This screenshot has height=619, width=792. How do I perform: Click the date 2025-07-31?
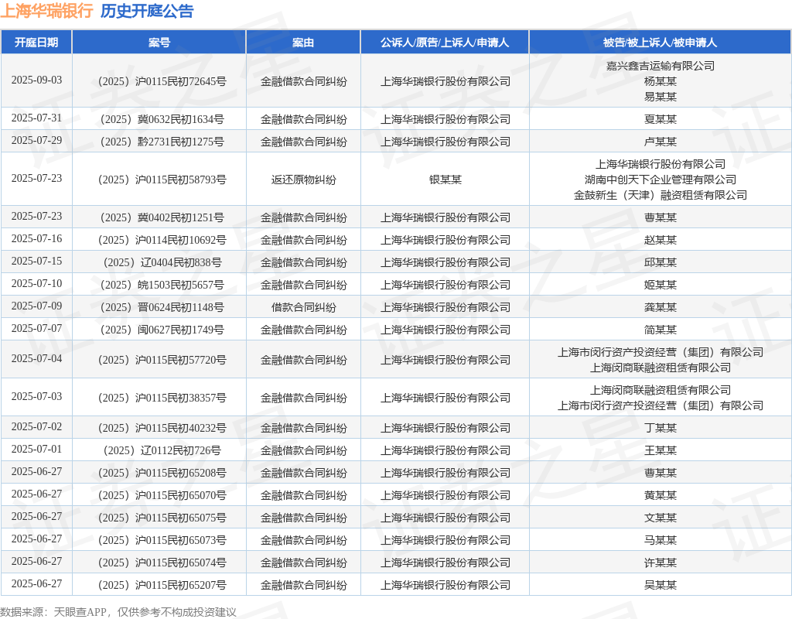(36, 118)
